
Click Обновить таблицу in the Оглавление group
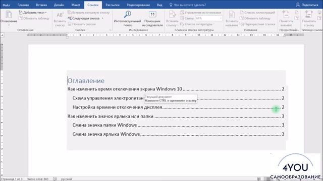(x=34, y=18)
